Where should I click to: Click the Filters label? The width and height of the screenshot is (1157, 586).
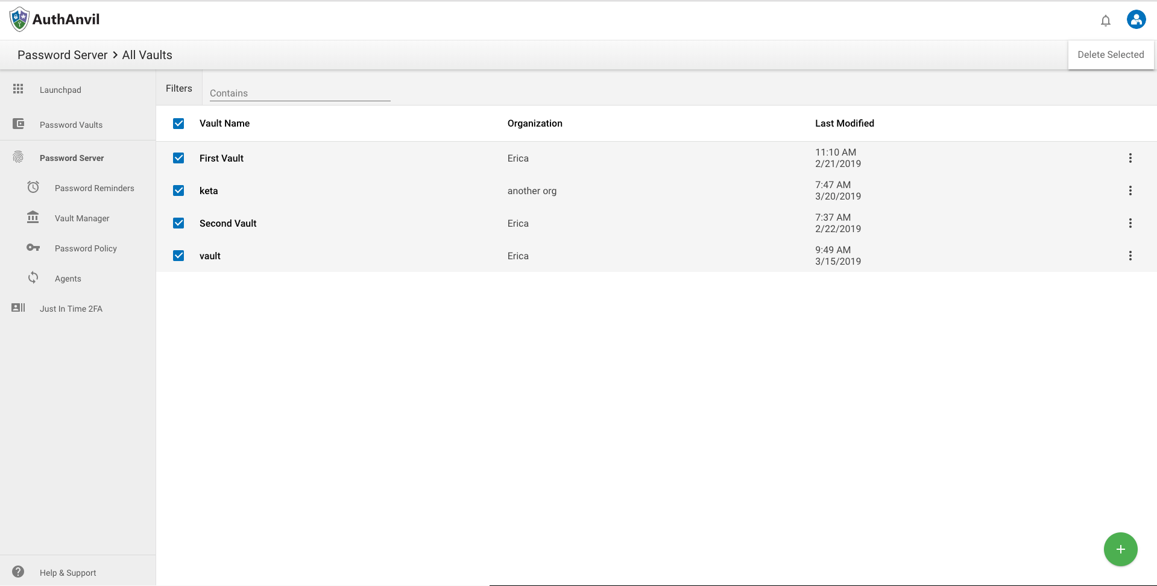[179, 88]
